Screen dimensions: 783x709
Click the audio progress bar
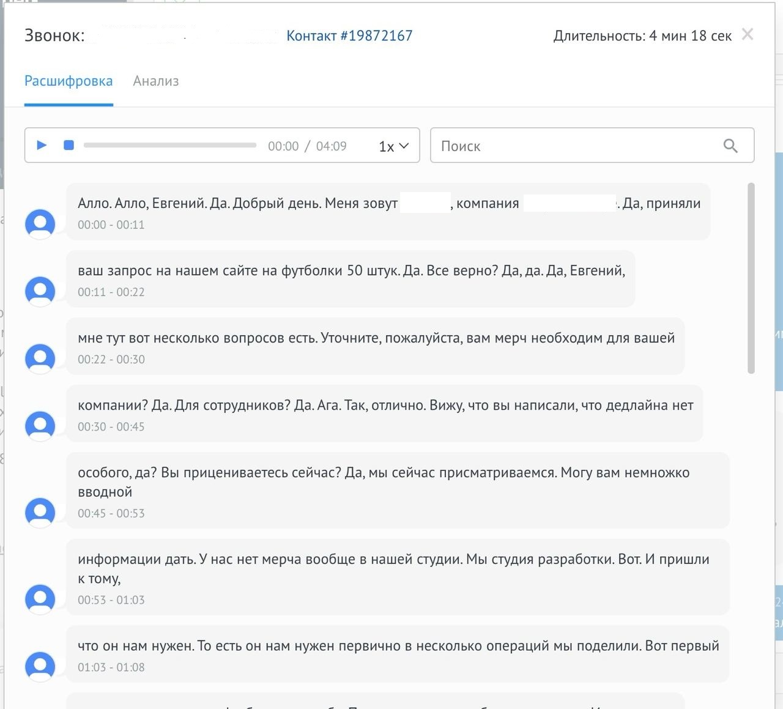pyautogui.click(x=170, y=145)
